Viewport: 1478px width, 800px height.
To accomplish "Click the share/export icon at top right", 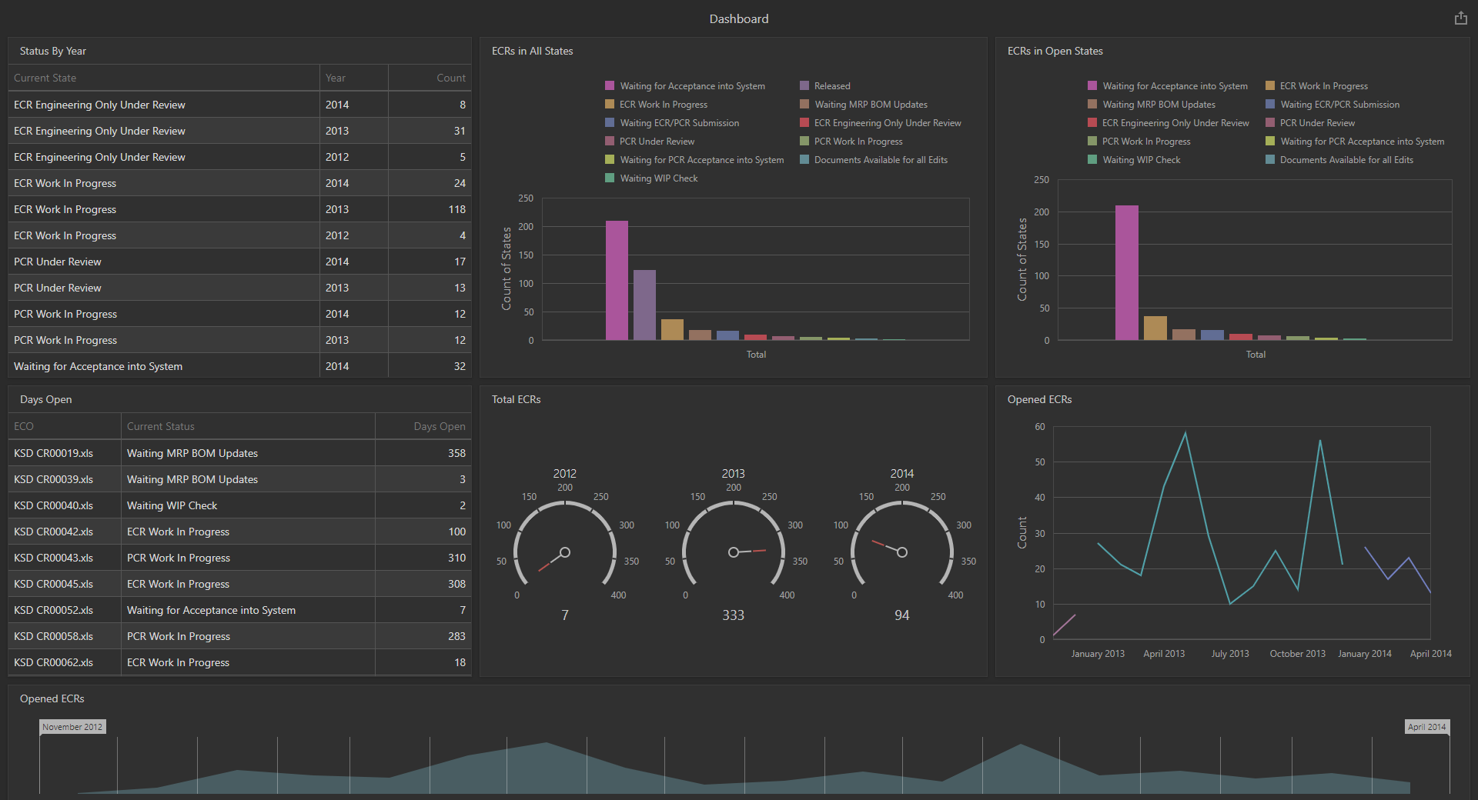I will pos(1460,18).
